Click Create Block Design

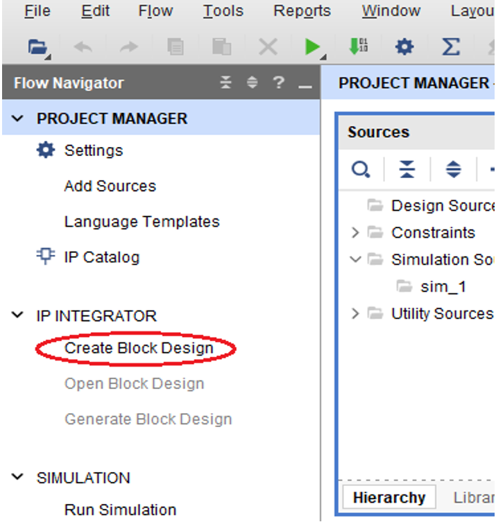tap(139, 348)
